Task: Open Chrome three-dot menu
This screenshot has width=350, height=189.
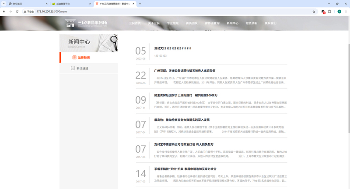Action: 346,11
